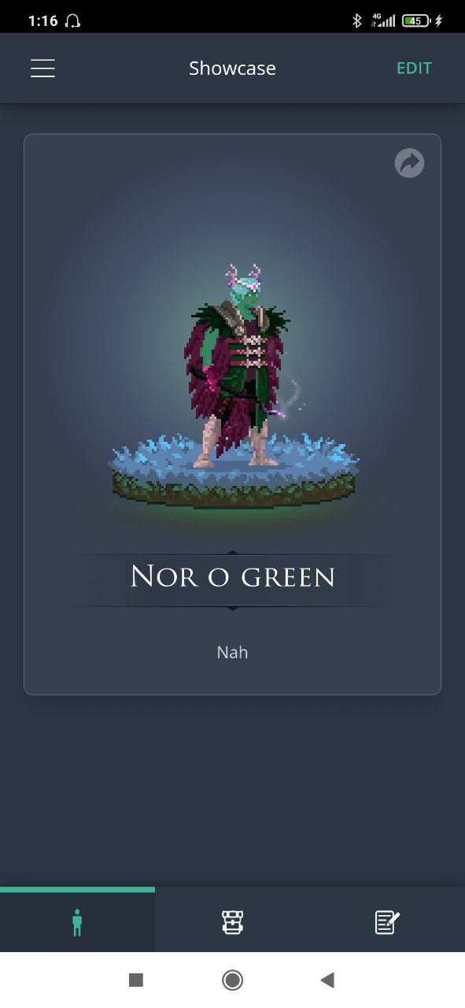The image size is (465, 1008).
Task: Tap the Android home circle button
Action: point(232,980)
